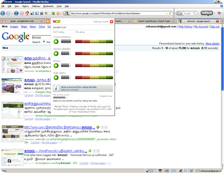Click Register now in WOT popup

click(x=106, y=96)
